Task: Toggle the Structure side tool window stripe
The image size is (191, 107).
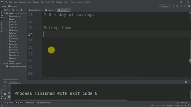Action: tap(2, 27)
